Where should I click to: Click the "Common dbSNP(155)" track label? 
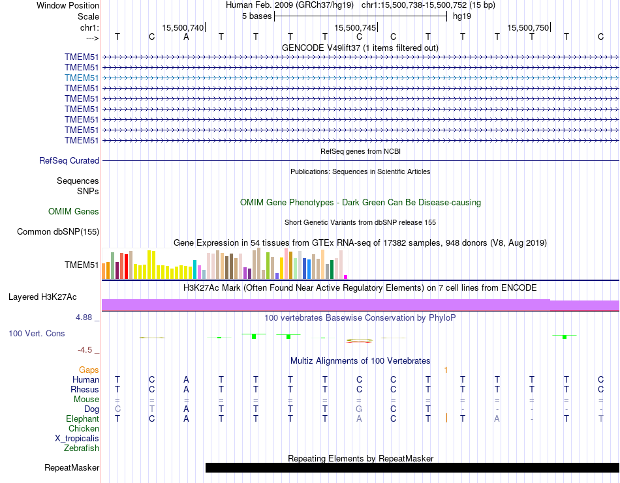tap(57, 232)
